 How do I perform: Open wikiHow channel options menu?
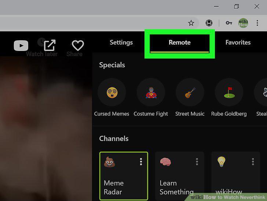click(x=253, y=162)
